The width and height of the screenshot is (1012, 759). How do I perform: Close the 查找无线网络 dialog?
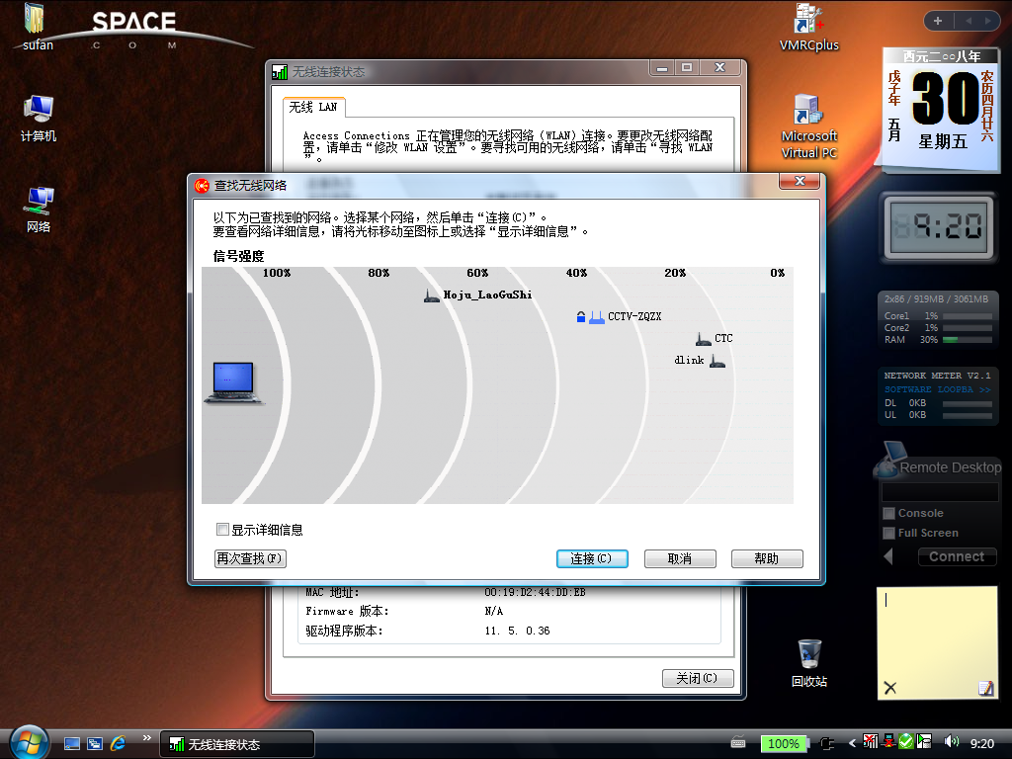799,182
